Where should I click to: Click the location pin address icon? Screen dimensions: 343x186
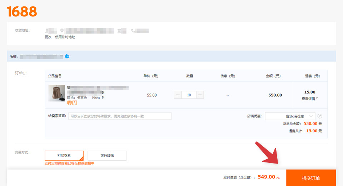tap(62, 31)
